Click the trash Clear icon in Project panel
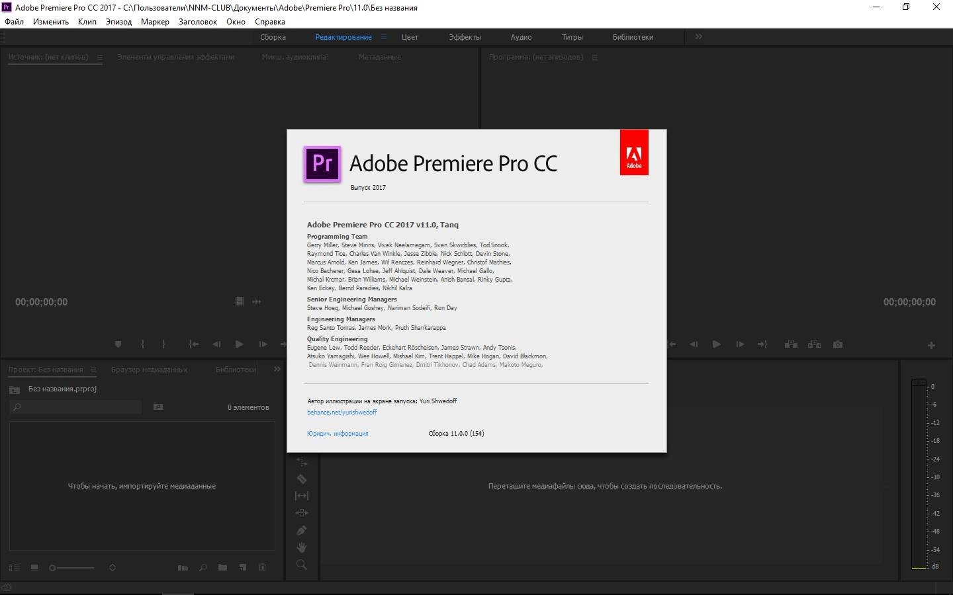 click(x=263, y=568)
